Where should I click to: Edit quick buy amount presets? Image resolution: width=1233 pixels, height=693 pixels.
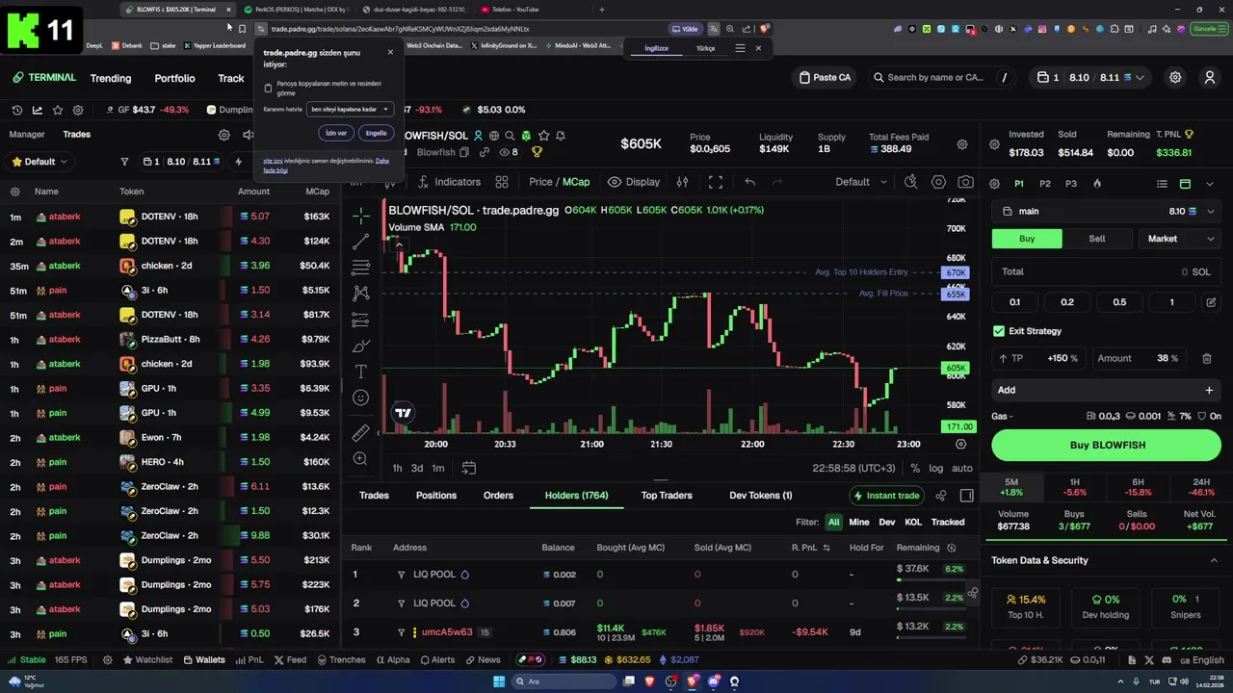point(1211,302)
